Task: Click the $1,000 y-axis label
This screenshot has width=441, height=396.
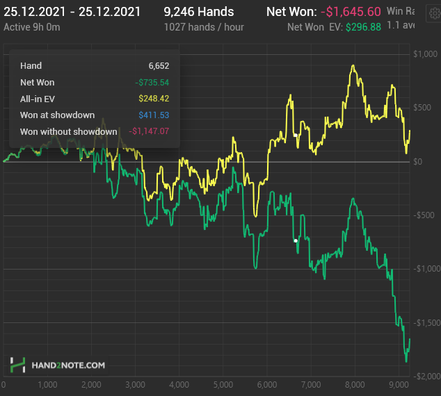Action: [425, 54]
